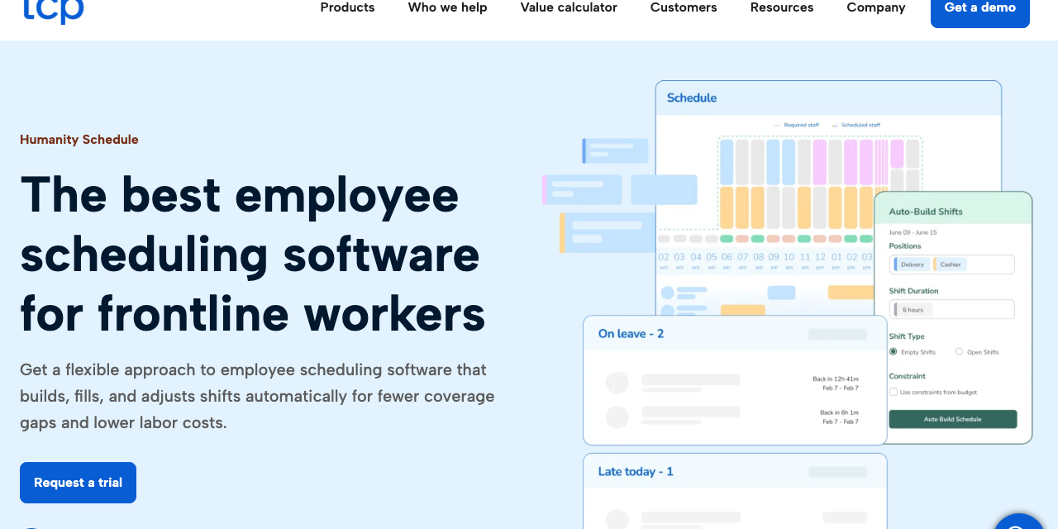The image size is (1058, 529).
Task: Click the Cashier position tag
Action: pyautogui.click(x=950, y=264)
